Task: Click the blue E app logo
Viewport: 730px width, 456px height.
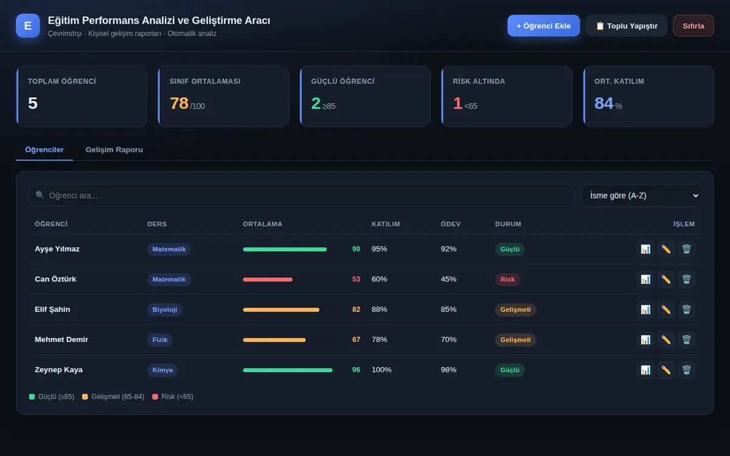Action: pos(28,26)
